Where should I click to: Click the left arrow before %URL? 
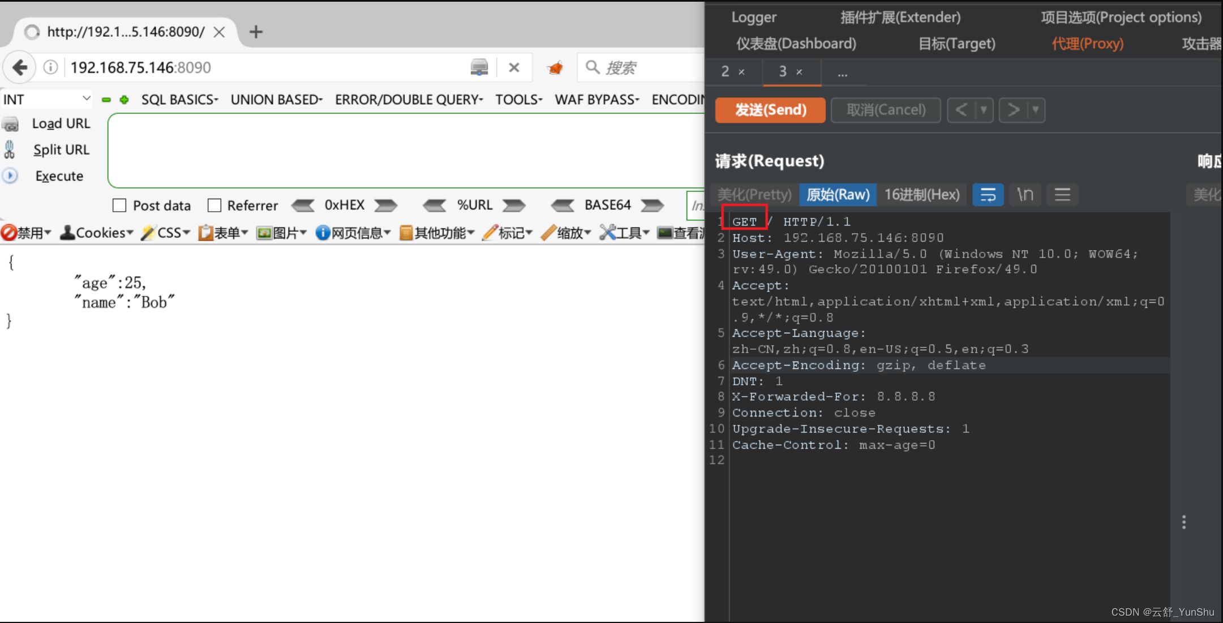435,205
